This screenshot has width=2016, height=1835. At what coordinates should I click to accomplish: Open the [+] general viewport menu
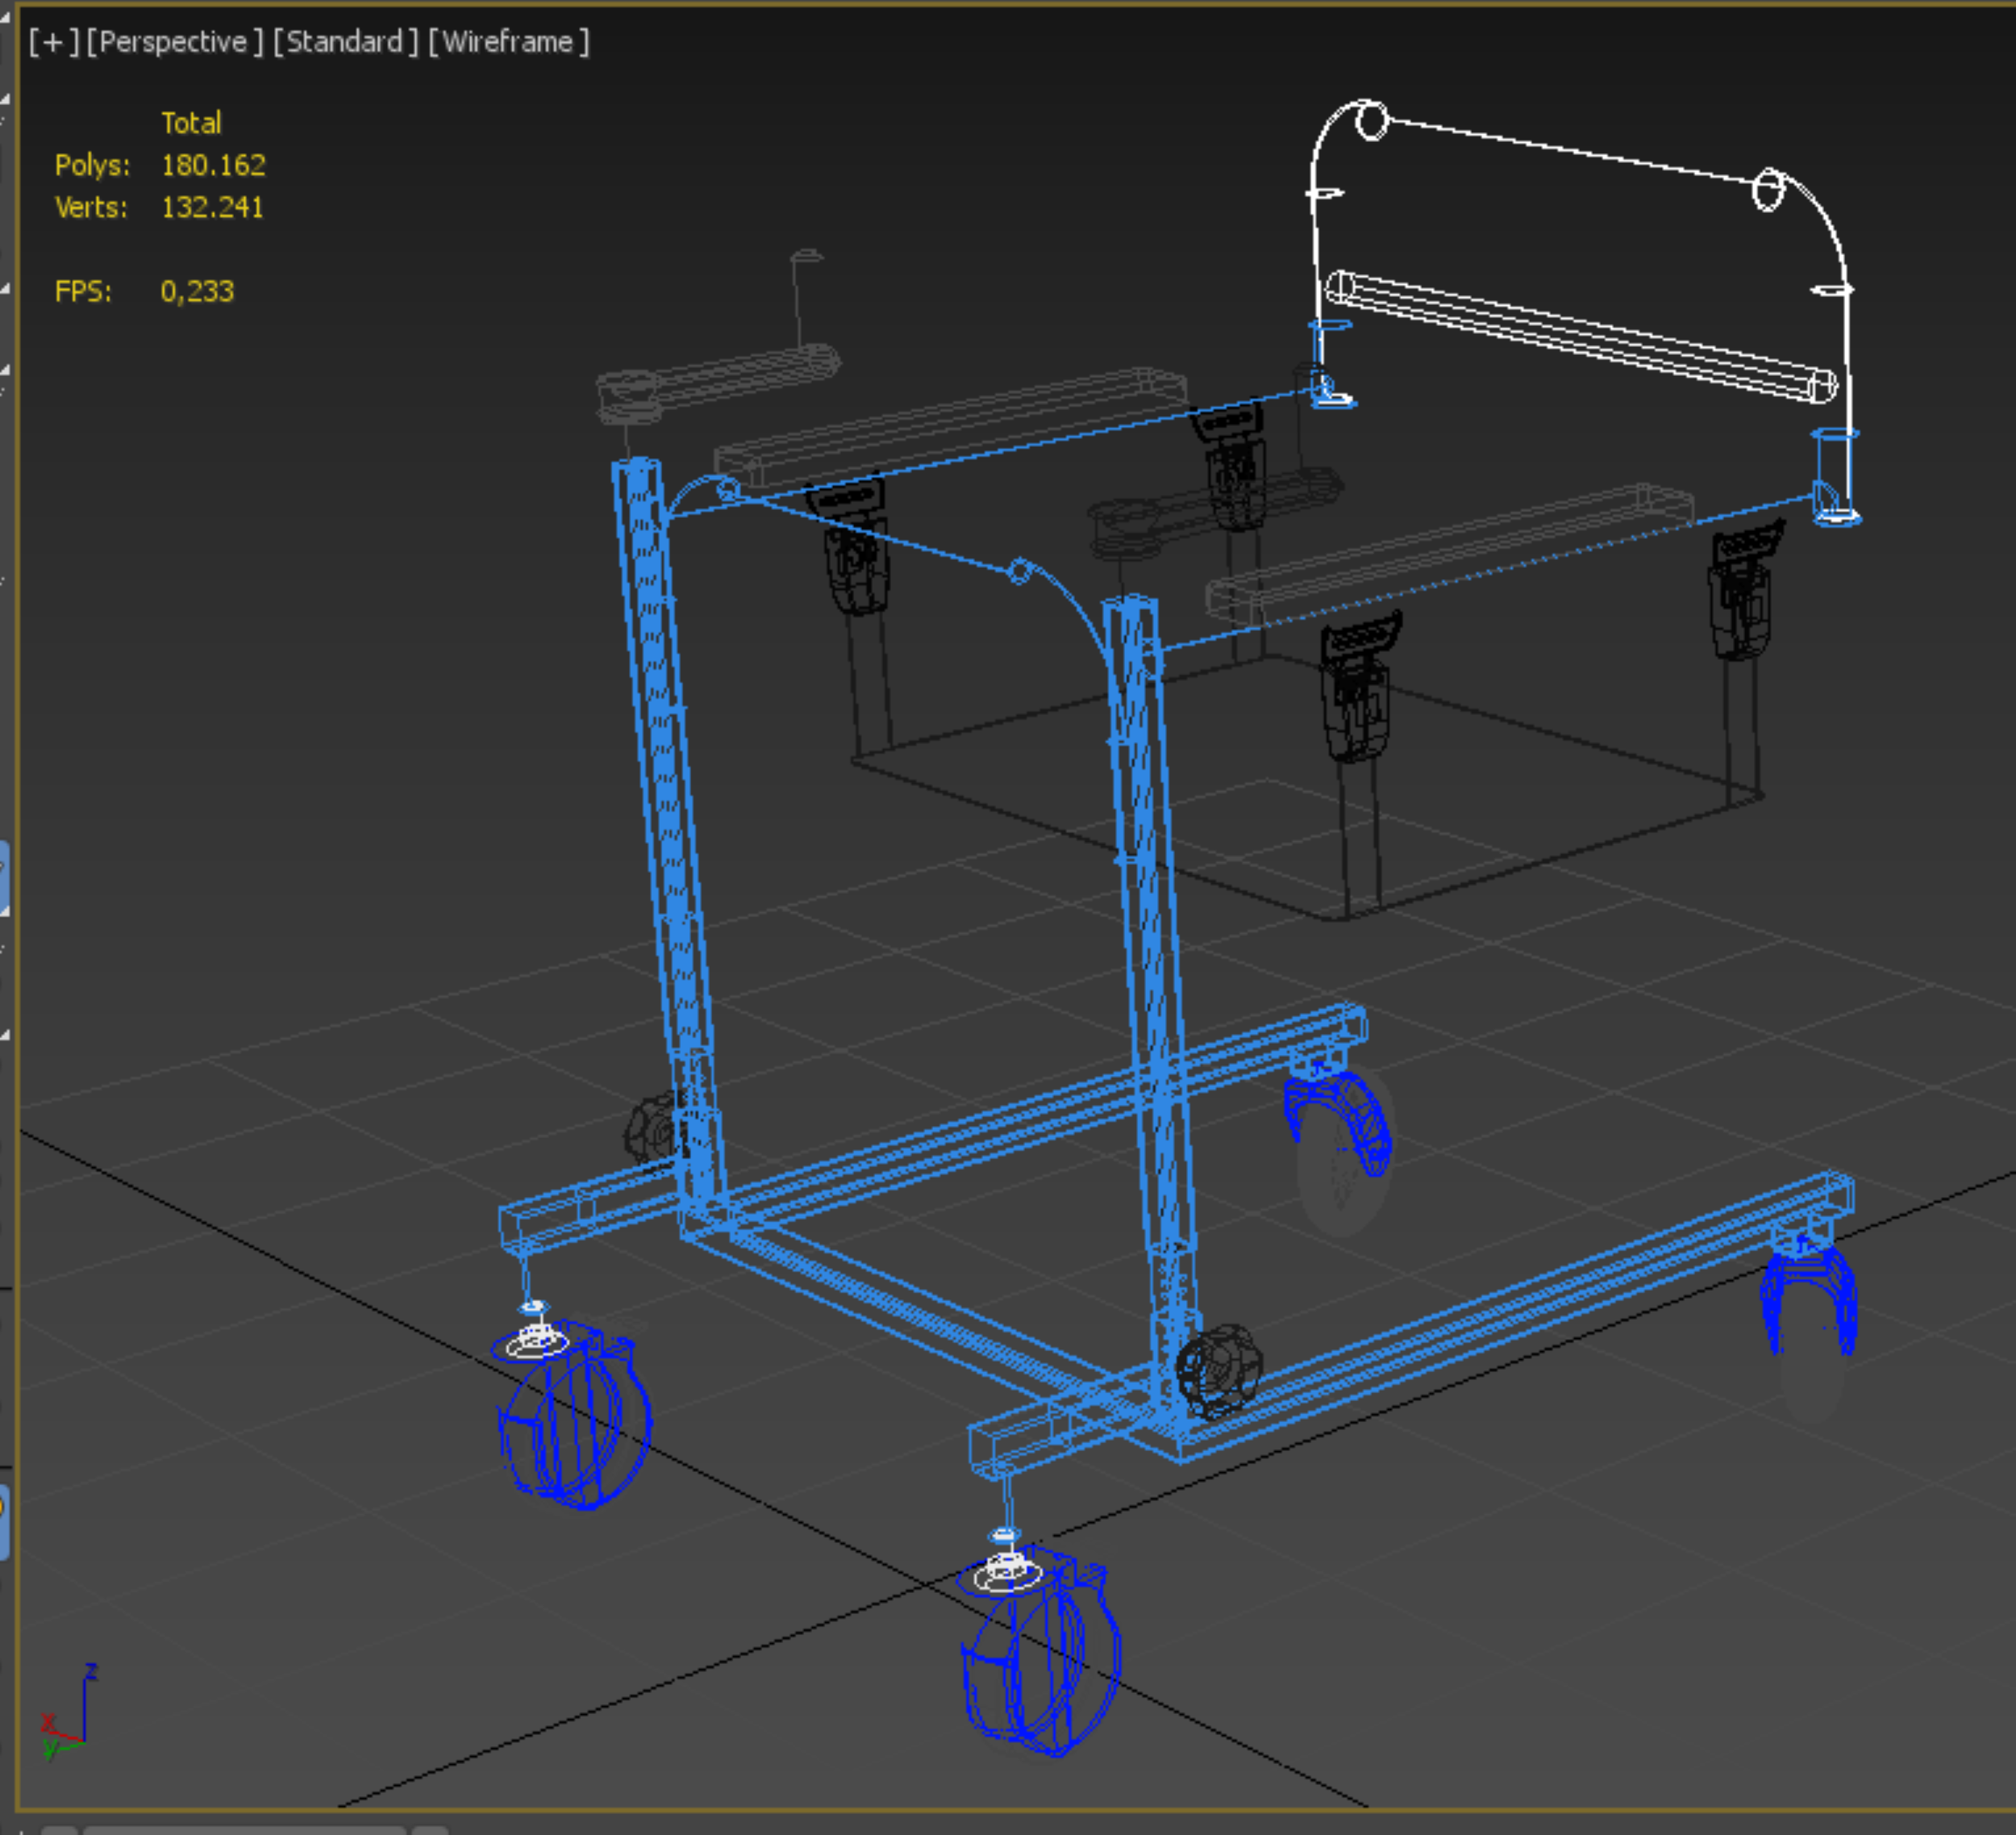[x=53, y=42]
